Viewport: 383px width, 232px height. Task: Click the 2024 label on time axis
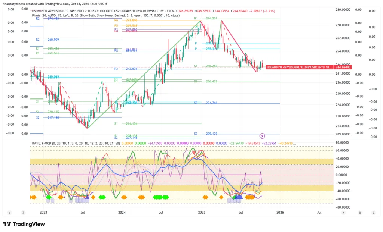tap(122, 213)
